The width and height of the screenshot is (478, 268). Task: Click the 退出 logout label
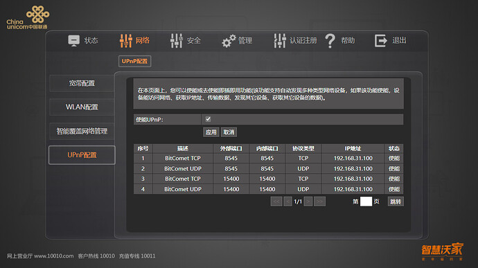[399, 40]
